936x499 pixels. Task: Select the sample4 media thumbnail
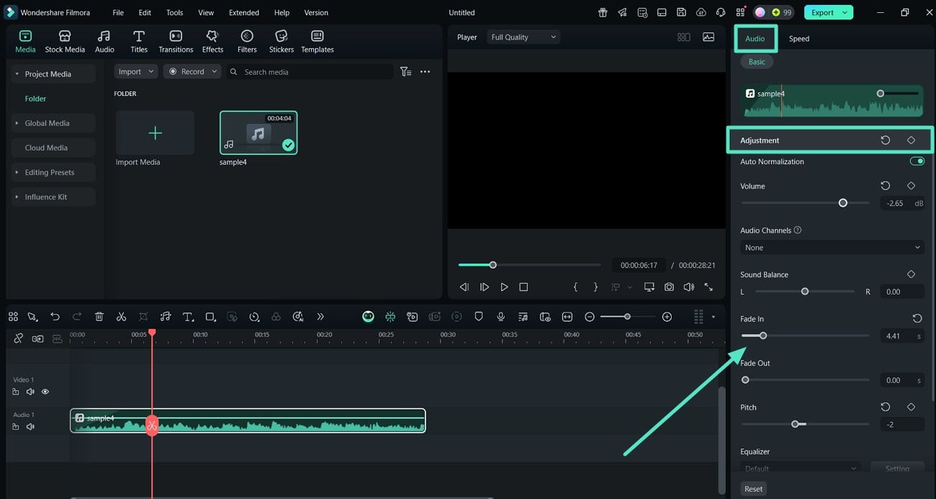pos(258,132)
